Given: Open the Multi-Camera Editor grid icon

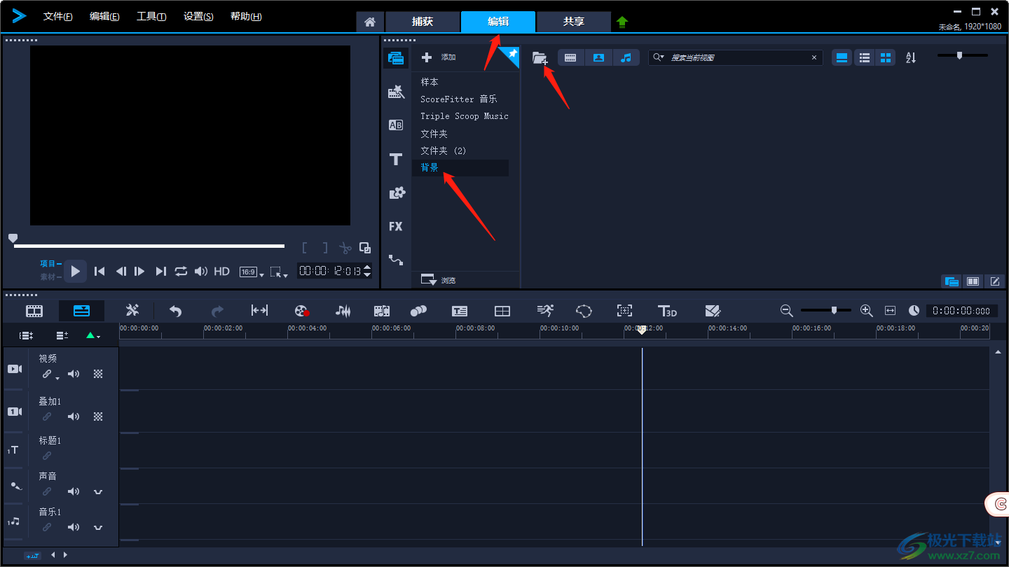Looking at the screenshot, I should coord(502,311).
